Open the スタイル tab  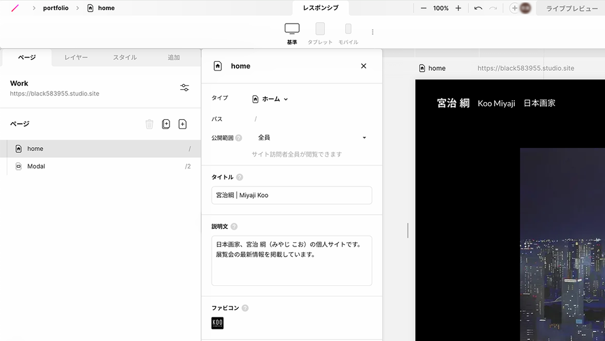(125, 58)
